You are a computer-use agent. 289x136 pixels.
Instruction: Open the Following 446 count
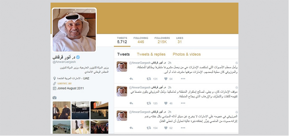click(x=141, y=40)
